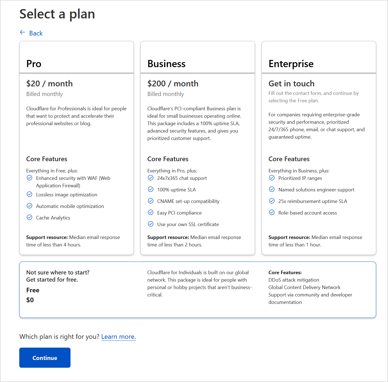The height and width of the screenshot is (382, 388).
Task: Choose the Free $0 plan option
Action: 198,290
